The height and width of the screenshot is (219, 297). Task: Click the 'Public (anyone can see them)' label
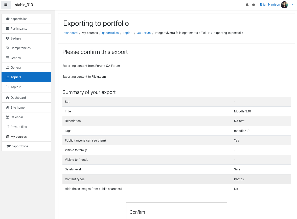click(x=85, y=141)
